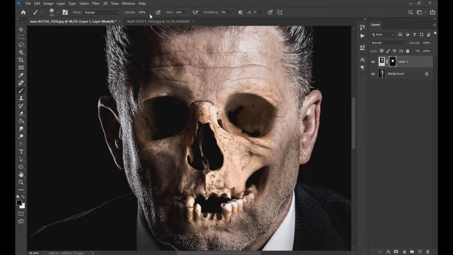This screenshot has height=255, width=453.
Task: Hide the Background layer eye
Action: (373, 74)
